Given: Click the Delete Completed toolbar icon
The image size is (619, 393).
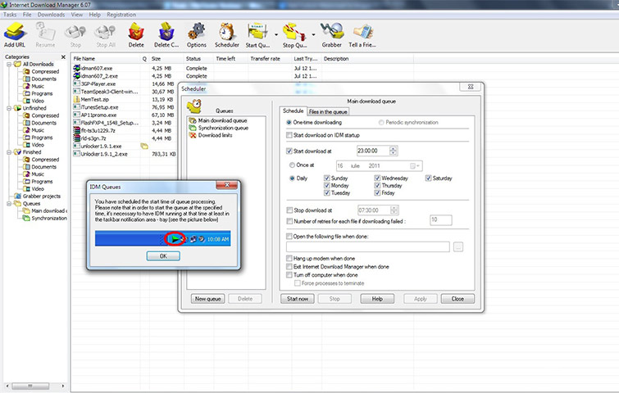Looking at the screenshot, I should pyautogui.click(x=166, y=34).
